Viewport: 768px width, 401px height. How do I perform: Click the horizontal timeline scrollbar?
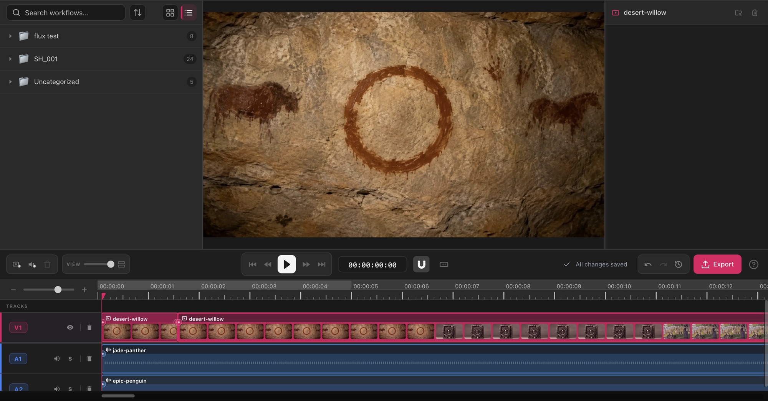(x=118, y=396)
